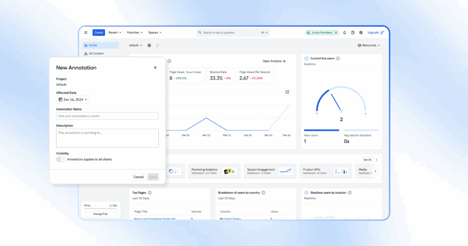This screenshot has width=468, height=246.
Task: Click the refresh icon beside default
Action: coord(157,45)
